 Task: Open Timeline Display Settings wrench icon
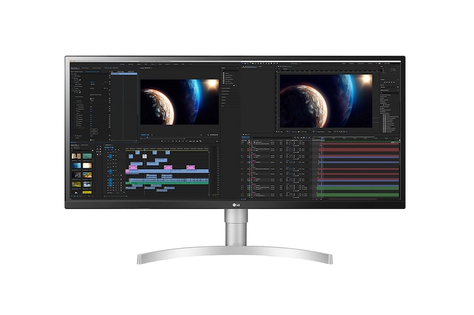[x=118, y=149]
